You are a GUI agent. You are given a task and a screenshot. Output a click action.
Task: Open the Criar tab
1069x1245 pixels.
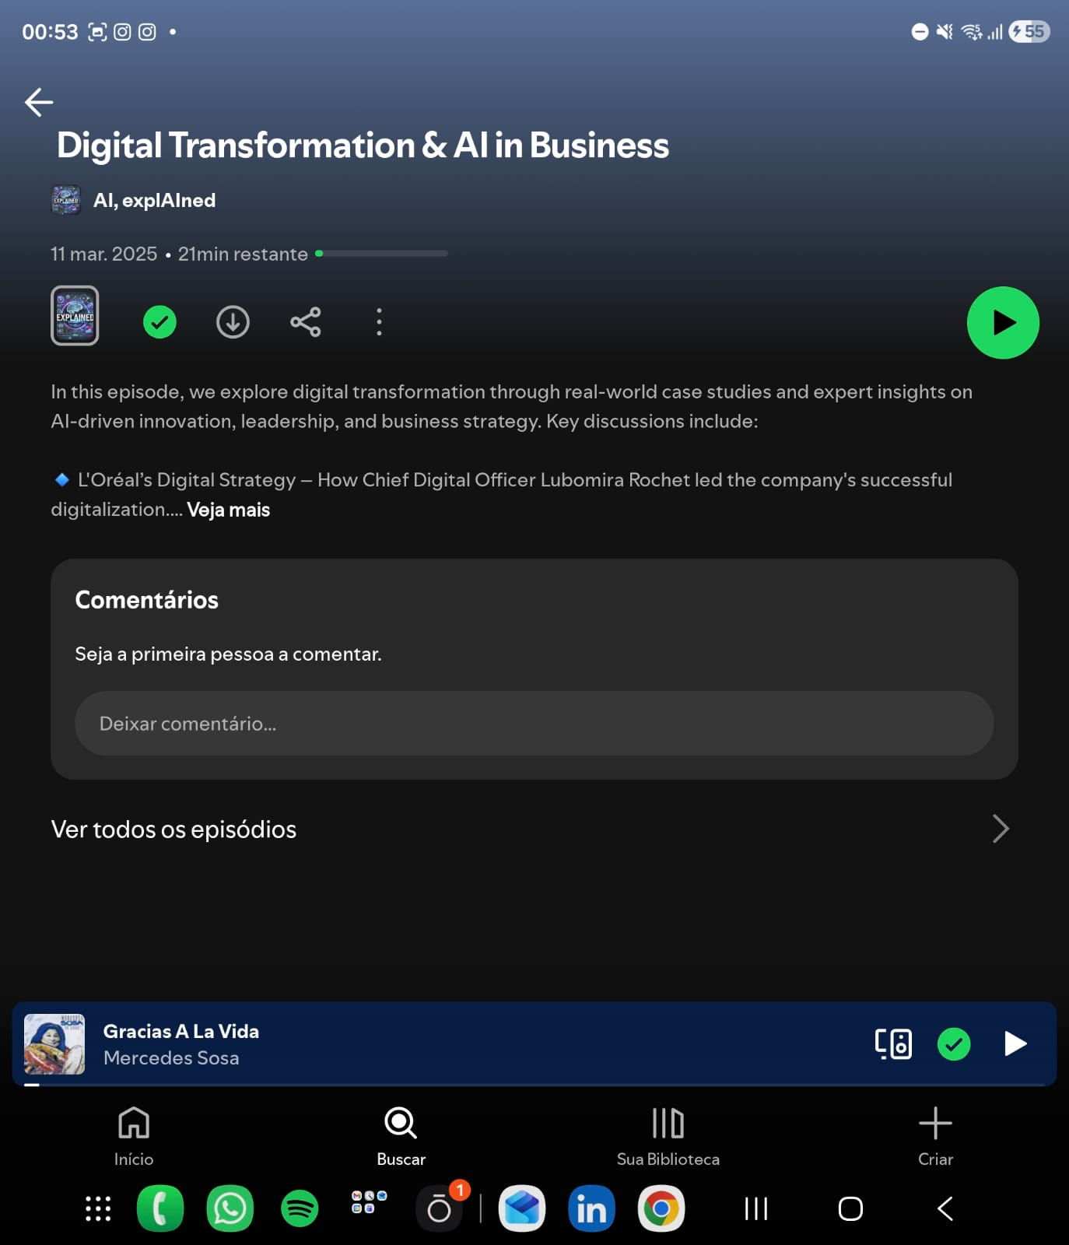pyautogui.click(x=935, y=1137)
